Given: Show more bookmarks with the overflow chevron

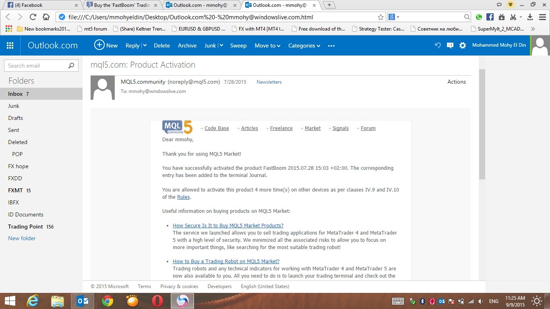Looking at the screenshot, I should click(x=533, y=29).
